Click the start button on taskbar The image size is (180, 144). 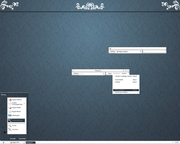coord(3,142)
